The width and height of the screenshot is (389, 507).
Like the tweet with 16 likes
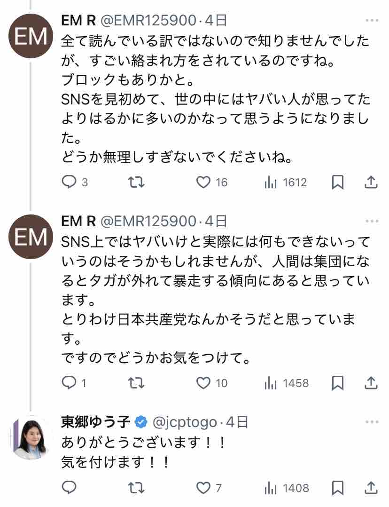pyautogui.click(x=203, y=182)
